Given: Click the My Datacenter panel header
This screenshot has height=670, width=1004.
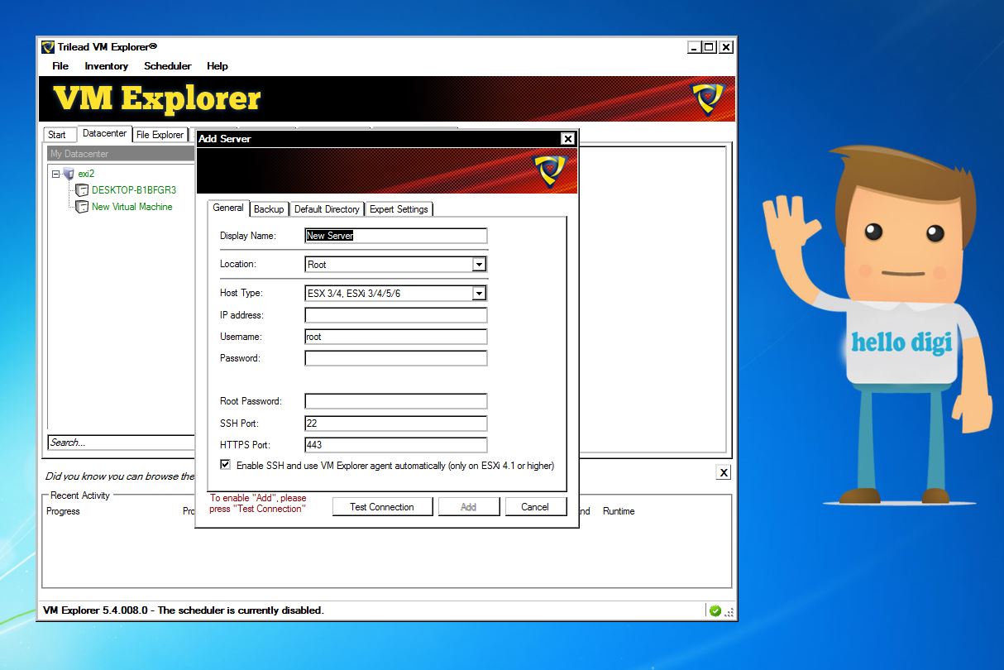Looking at the screenshot, I should pos(121,154).
